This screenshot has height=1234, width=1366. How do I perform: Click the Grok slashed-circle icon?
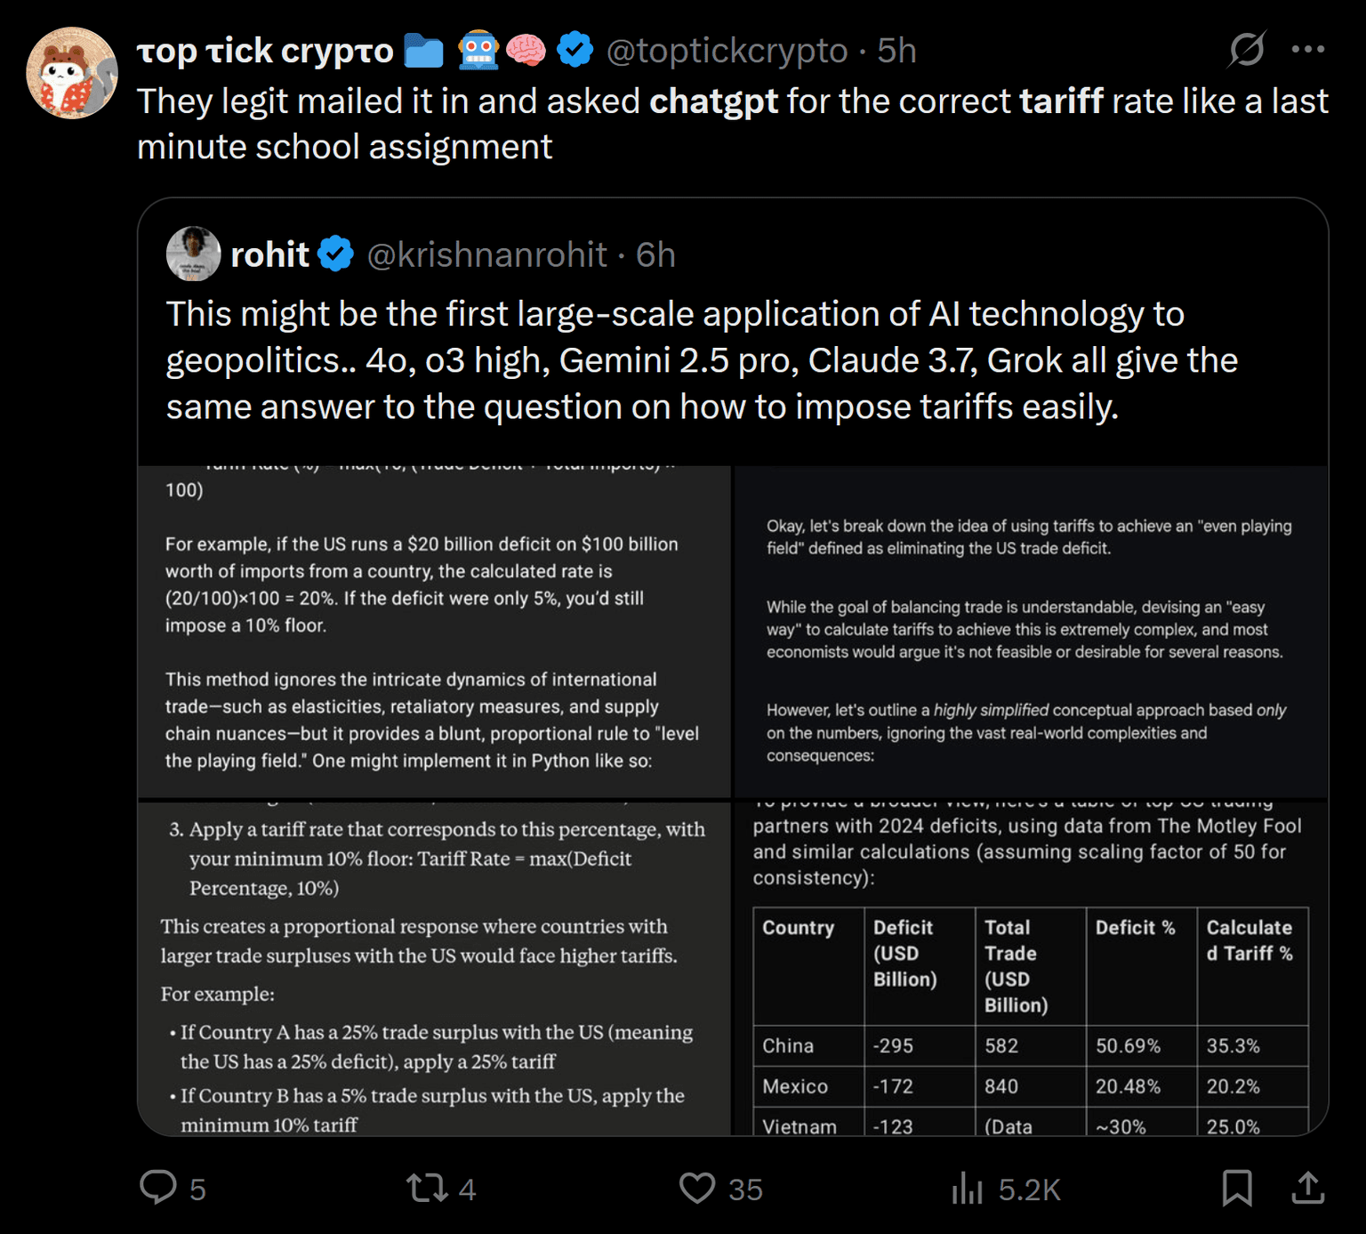[x=1247, y=50]
